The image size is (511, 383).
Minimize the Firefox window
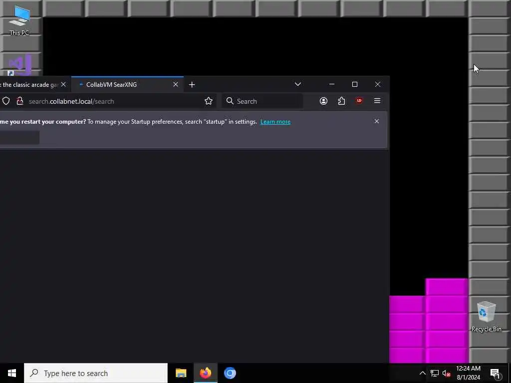[x=332, y=84]
